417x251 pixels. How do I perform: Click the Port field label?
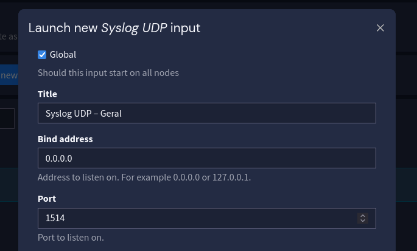[47, 199]
